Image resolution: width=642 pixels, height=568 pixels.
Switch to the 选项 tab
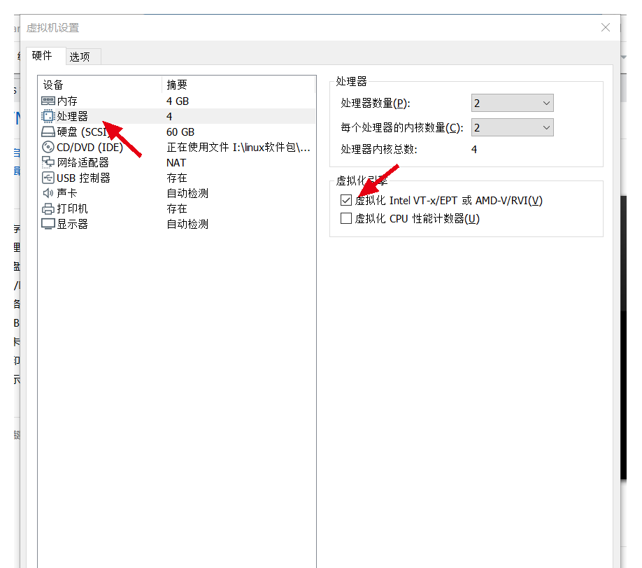pyautogui.click(x=83, y=56)
